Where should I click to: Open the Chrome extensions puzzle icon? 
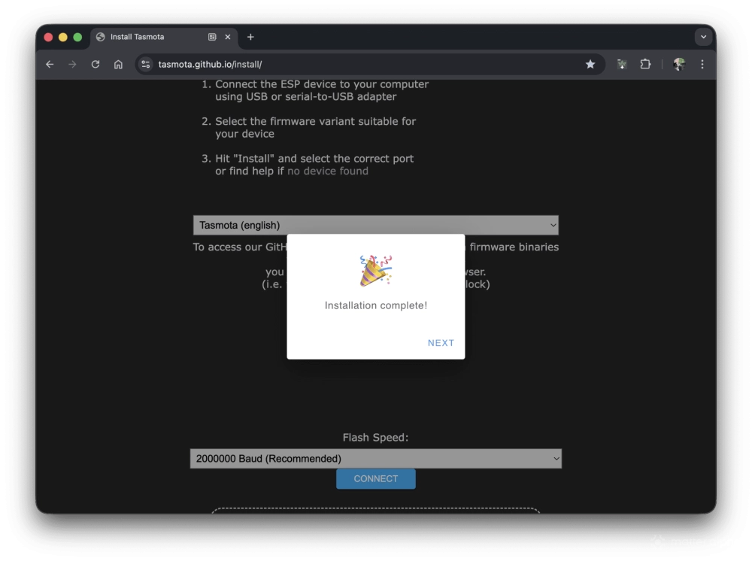click(645, 65)
